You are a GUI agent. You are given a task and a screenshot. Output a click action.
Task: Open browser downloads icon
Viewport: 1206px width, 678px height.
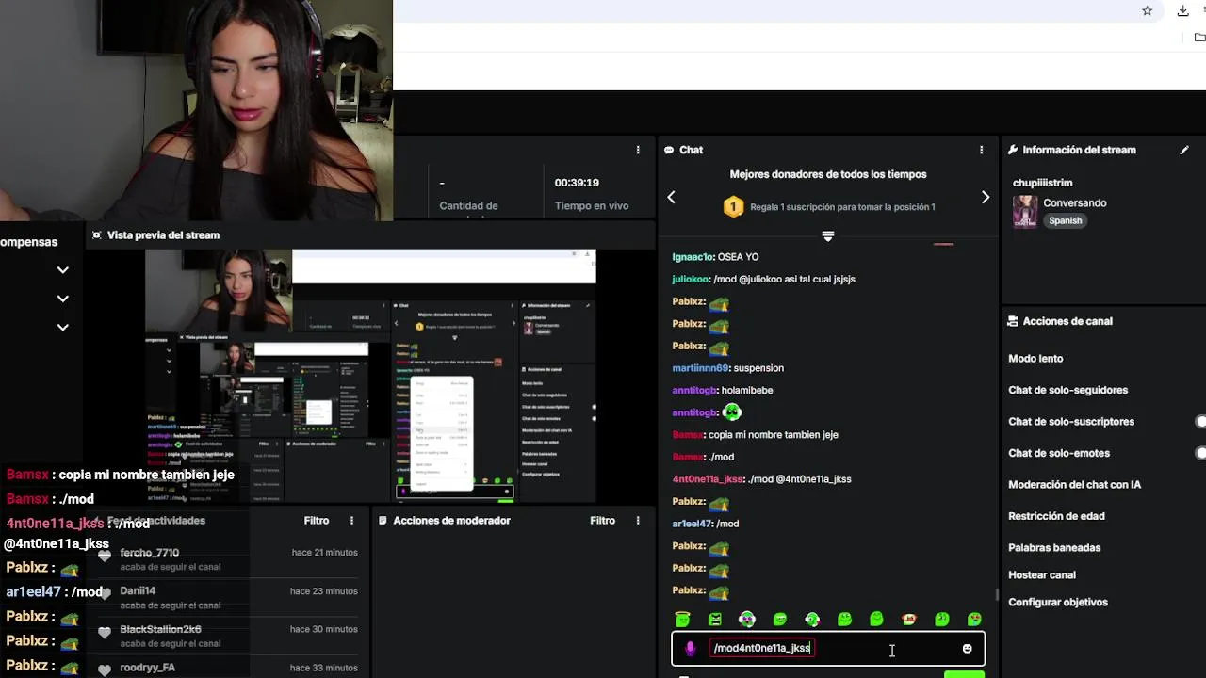point(1182,10)
